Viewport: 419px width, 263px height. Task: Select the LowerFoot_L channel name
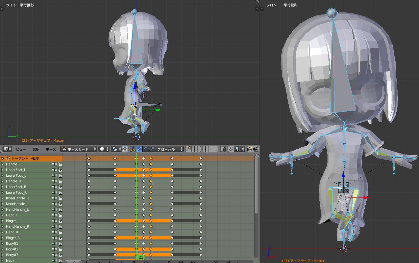(x=16, y=175)
